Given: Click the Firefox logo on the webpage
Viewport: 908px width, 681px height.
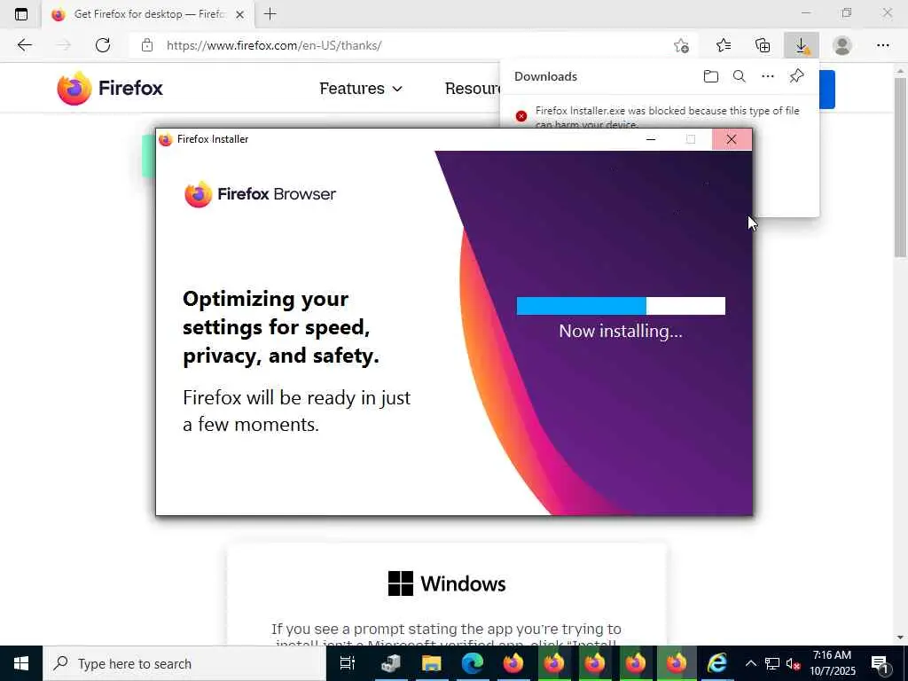Looking at the screenshot, I should point(110,88).
